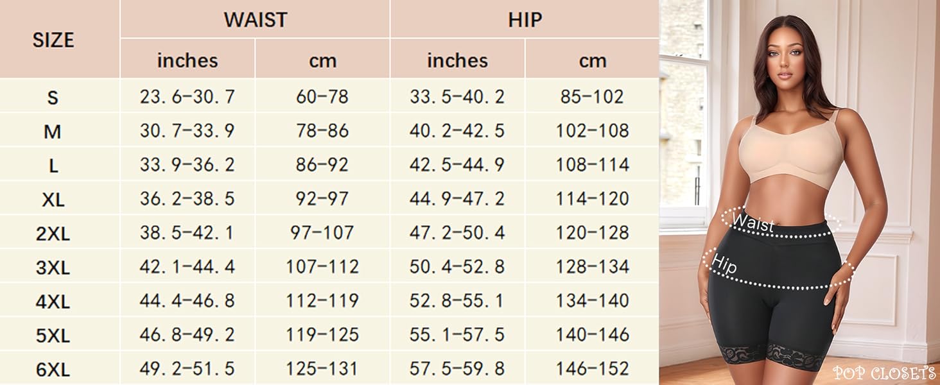Click hip inches value 33.5-40.2
Viewport: 940px width, 385px height.
click(x=457, y=97)
